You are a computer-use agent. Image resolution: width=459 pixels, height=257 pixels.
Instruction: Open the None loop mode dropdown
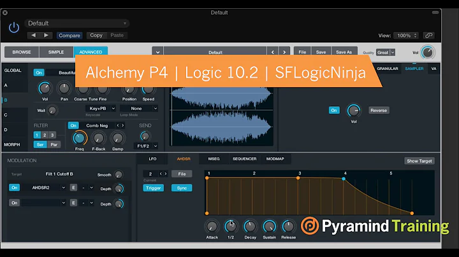point(139,108)
